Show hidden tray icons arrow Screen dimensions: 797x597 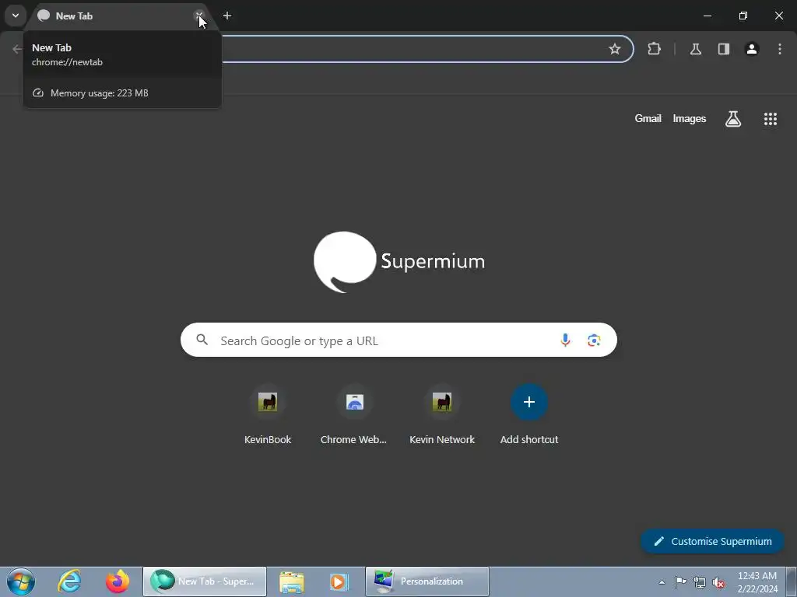coord(662,582)
